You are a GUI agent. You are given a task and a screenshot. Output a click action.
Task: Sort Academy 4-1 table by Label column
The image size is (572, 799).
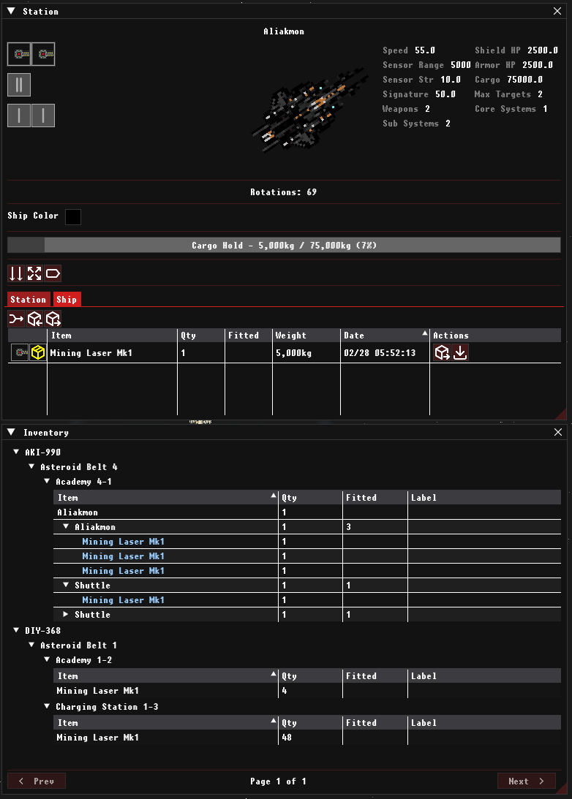[484, 498]
